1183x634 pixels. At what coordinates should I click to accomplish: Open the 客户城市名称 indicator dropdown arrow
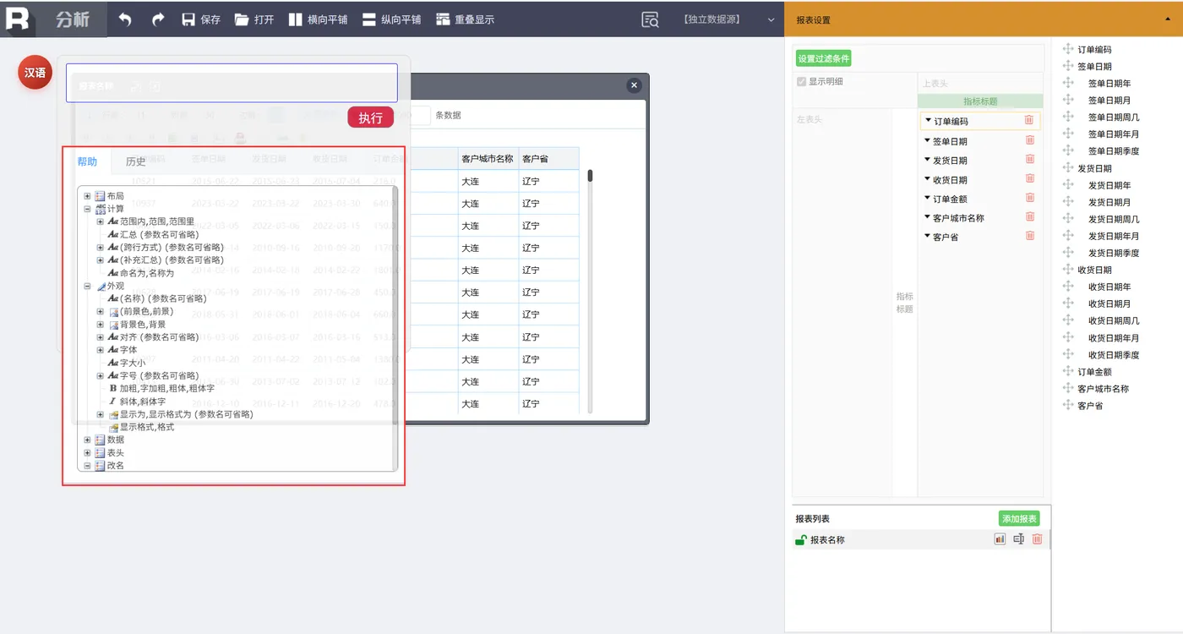pos(928,217)
